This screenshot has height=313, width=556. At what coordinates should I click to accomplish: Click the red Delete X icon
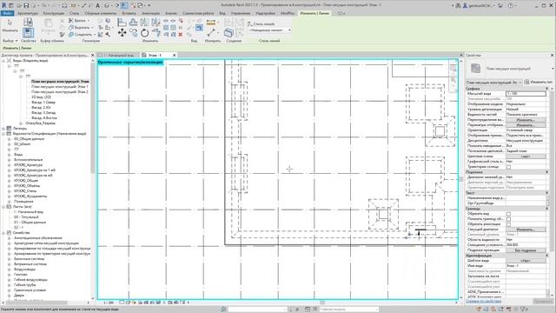[181, 35]
